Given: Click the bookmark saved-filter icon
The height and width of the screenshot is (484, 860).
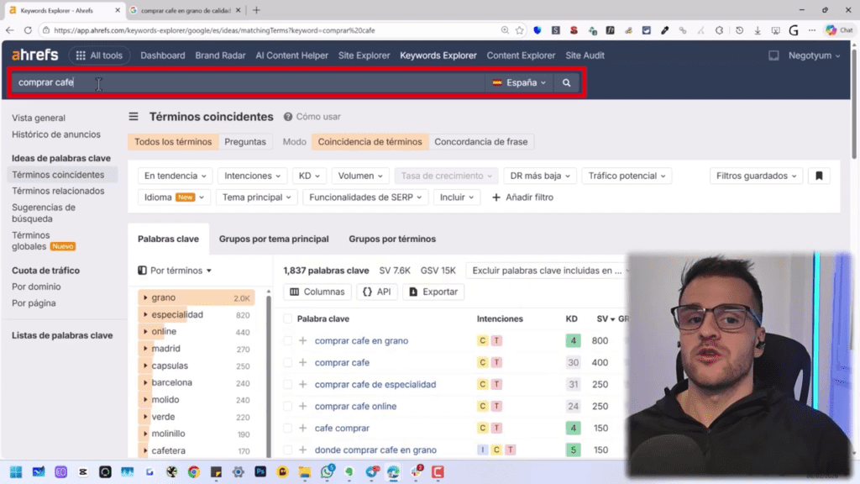Looking at the screenshot, I should coord(819,176).
